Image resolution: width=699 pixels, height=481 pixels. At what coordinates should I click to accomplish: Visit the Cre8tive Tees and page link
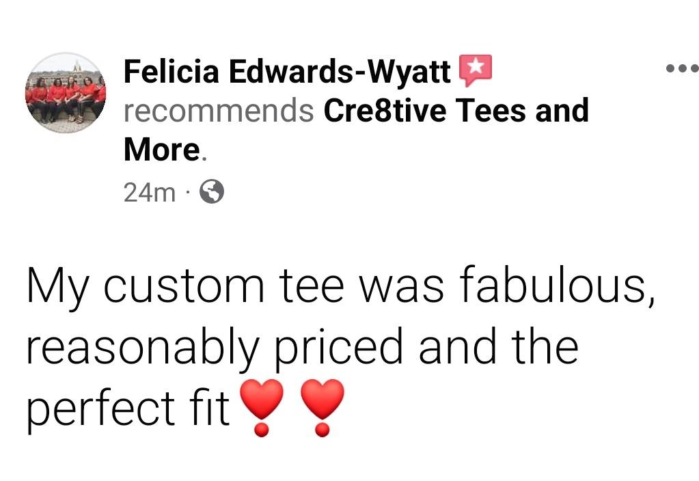click(456, 110)
